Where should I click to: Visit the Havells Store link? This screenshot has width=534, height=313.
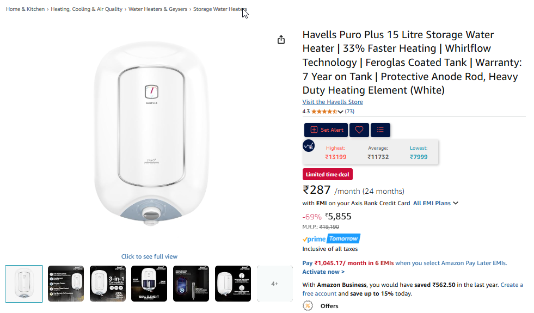tap(333, 102)
